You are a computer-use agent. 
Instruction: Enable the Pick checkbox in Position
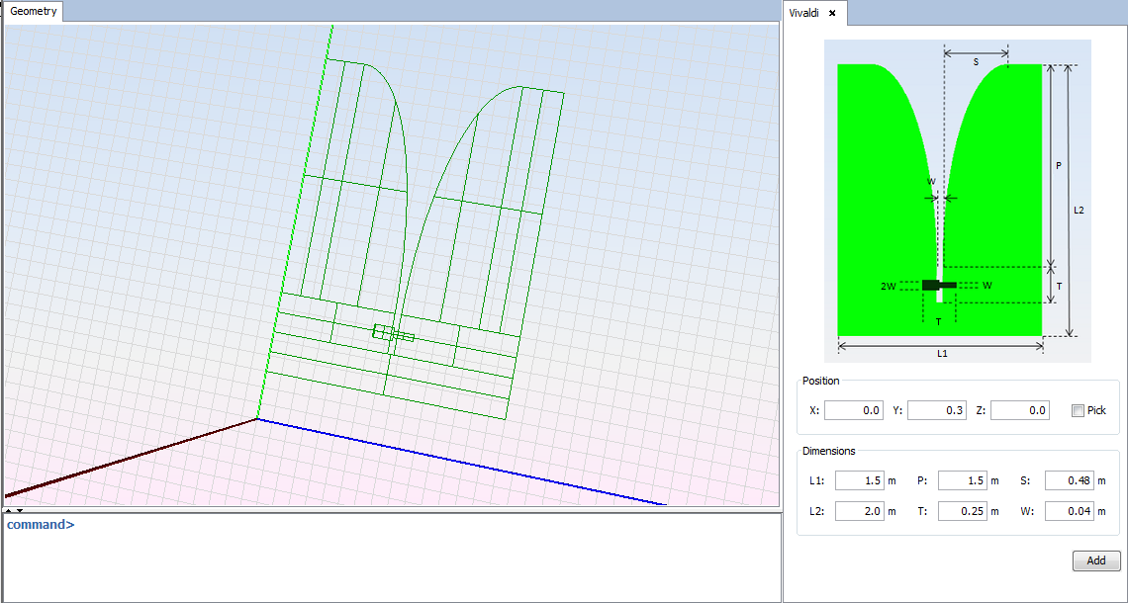click(x=1078, y=410)
